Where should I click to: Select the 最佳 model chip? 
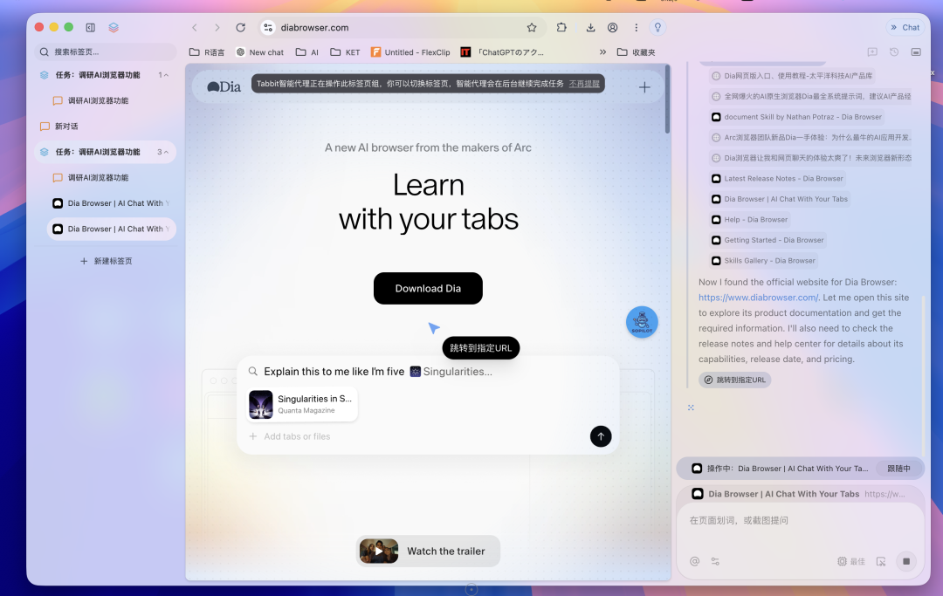coord(851,561)
